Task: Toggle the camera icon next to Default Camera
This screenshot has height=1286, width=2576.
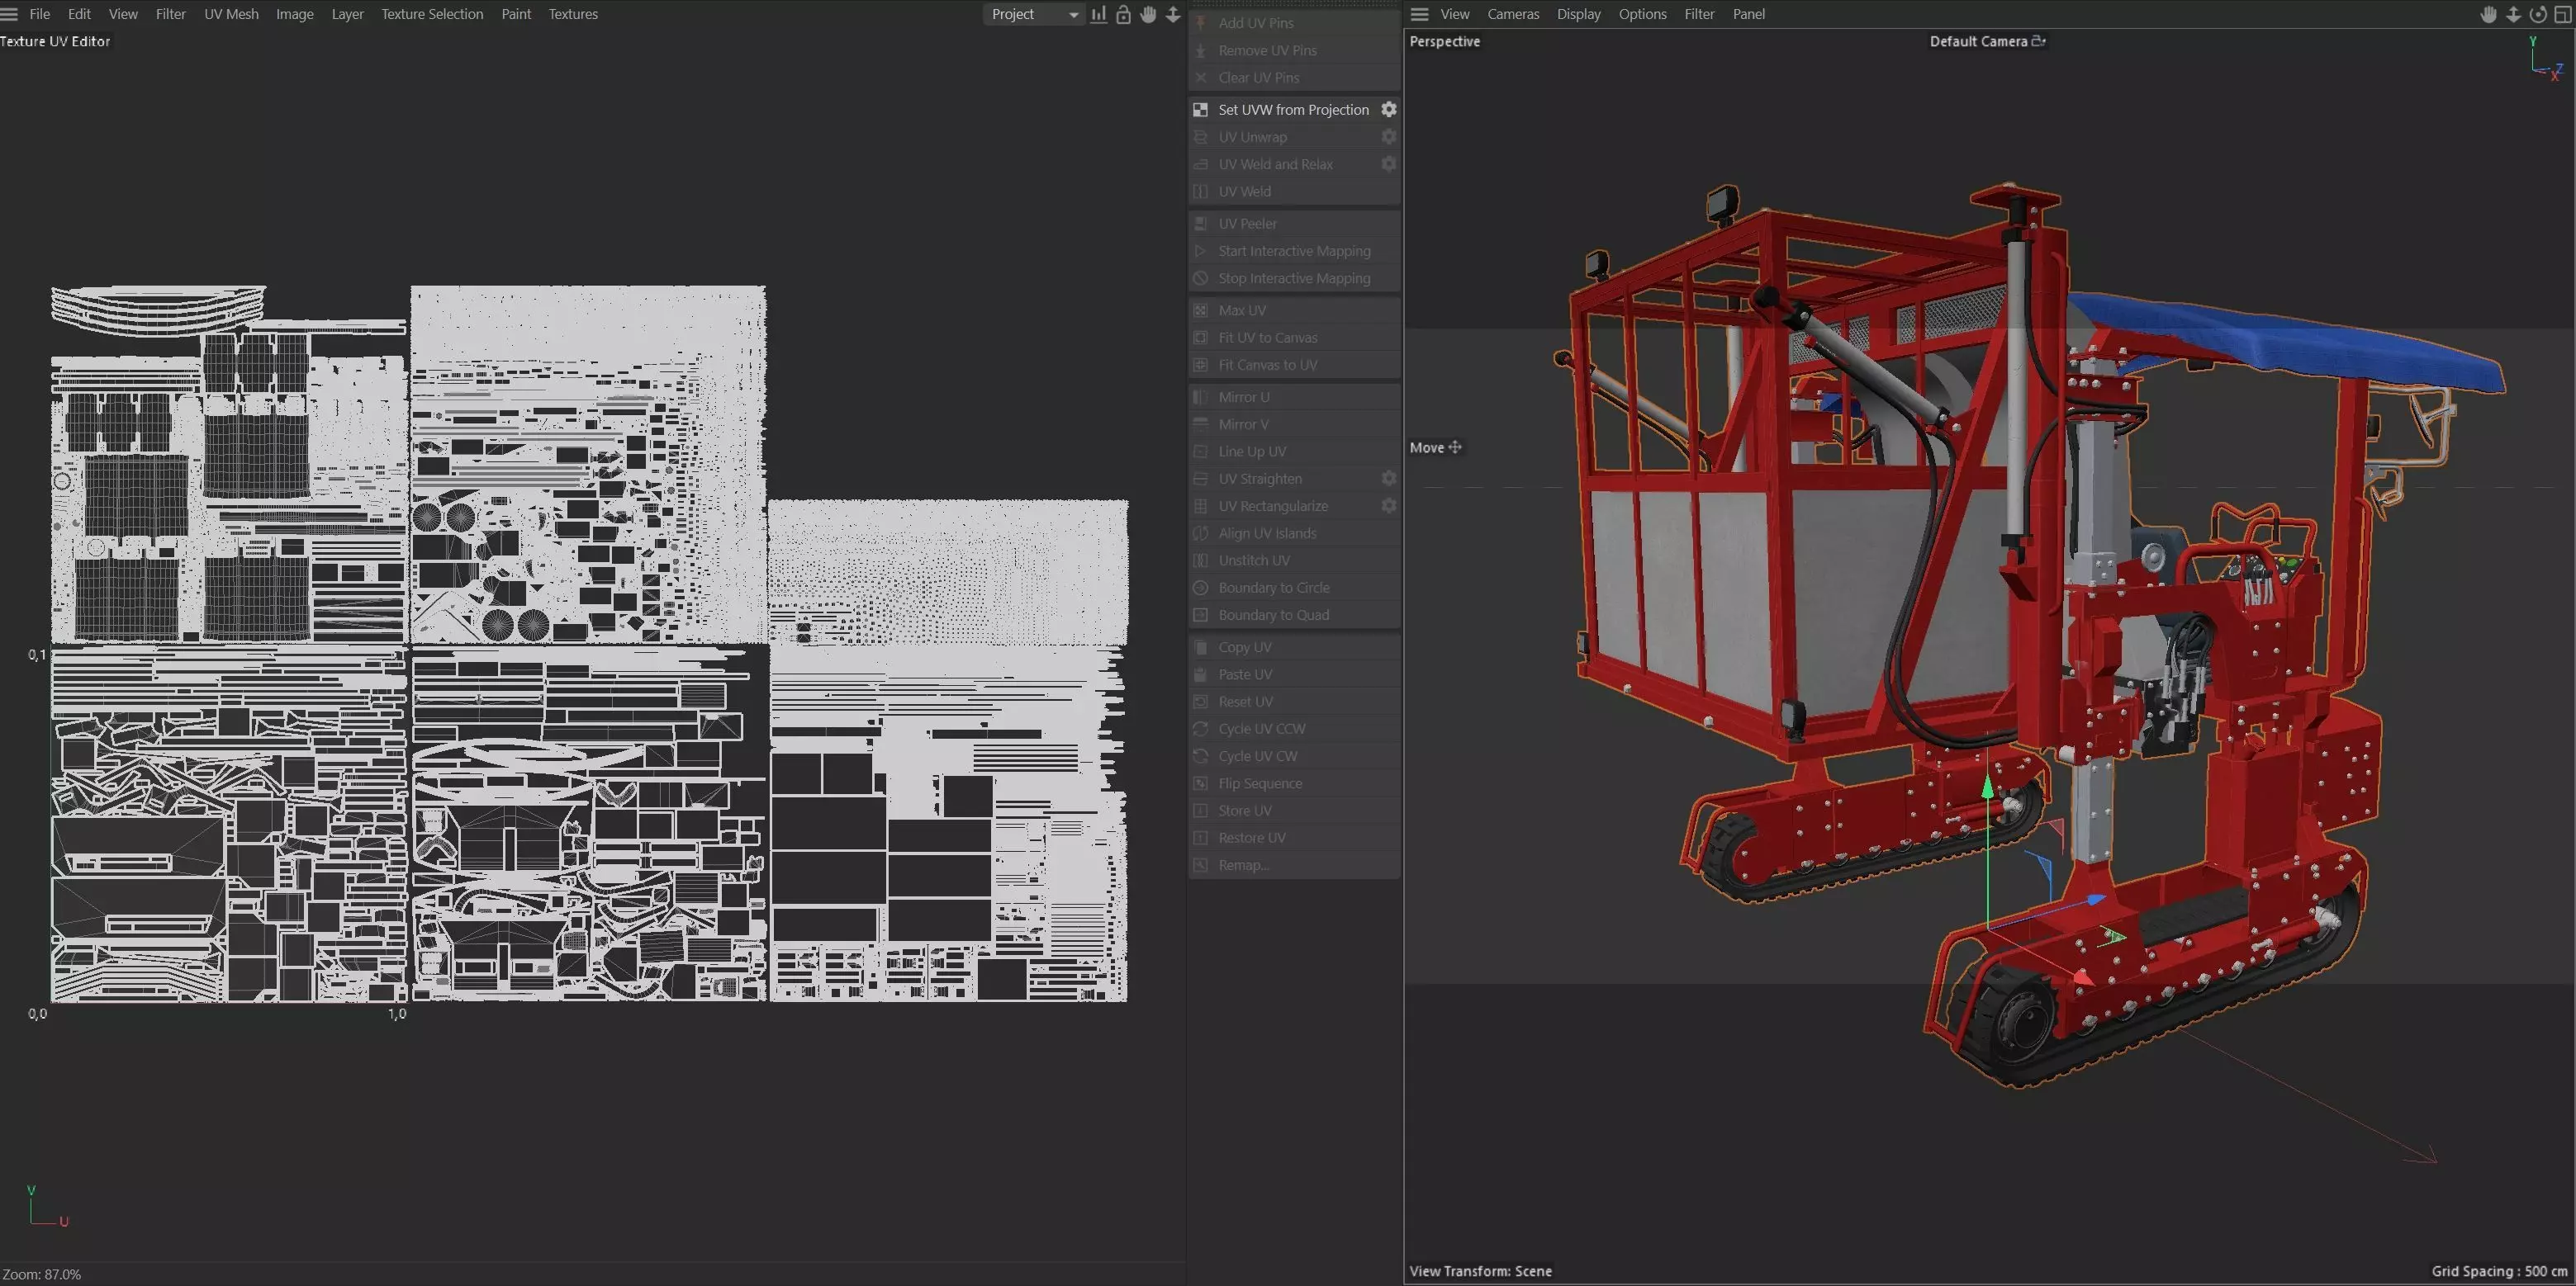Action: (x=2039, y=41)
